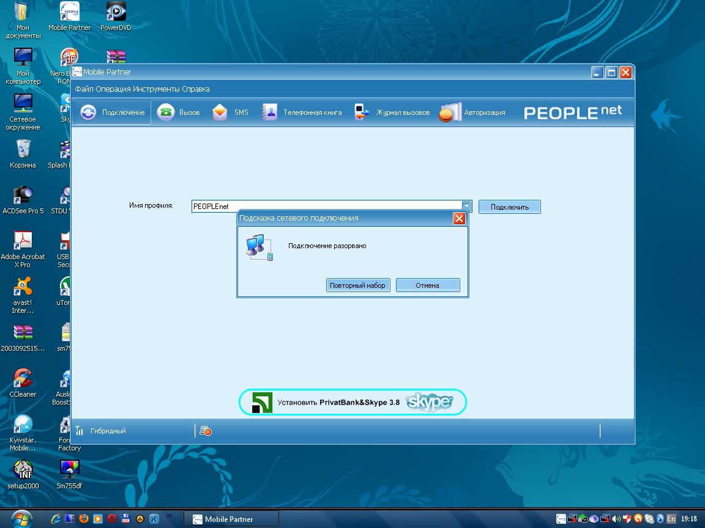Open the Авторизация tab
Viewport: 705px width, 528px height.
click(472, 112)
